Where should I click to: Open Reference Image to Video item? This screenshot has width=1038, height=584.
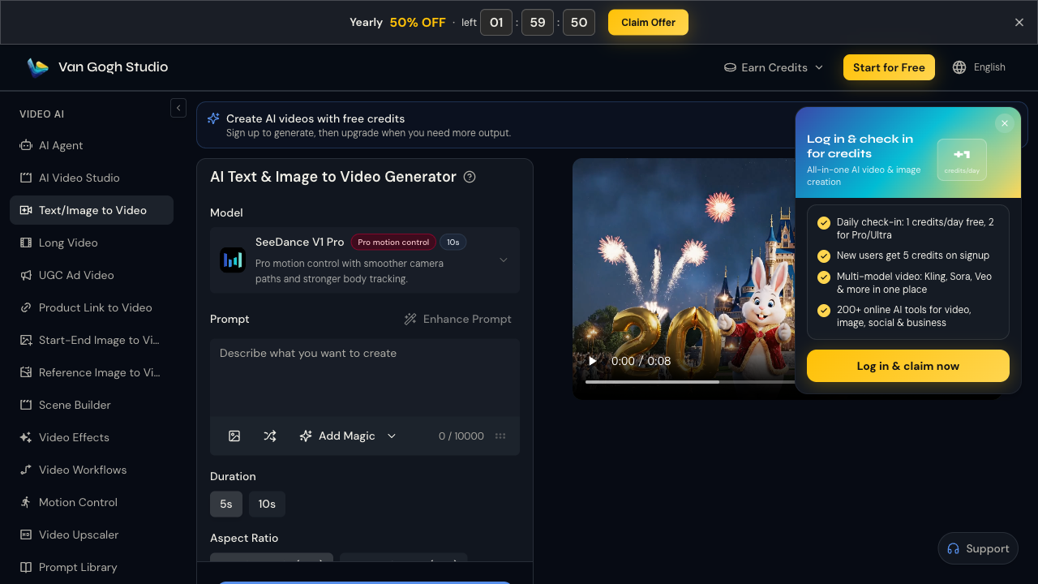(92, 372)
